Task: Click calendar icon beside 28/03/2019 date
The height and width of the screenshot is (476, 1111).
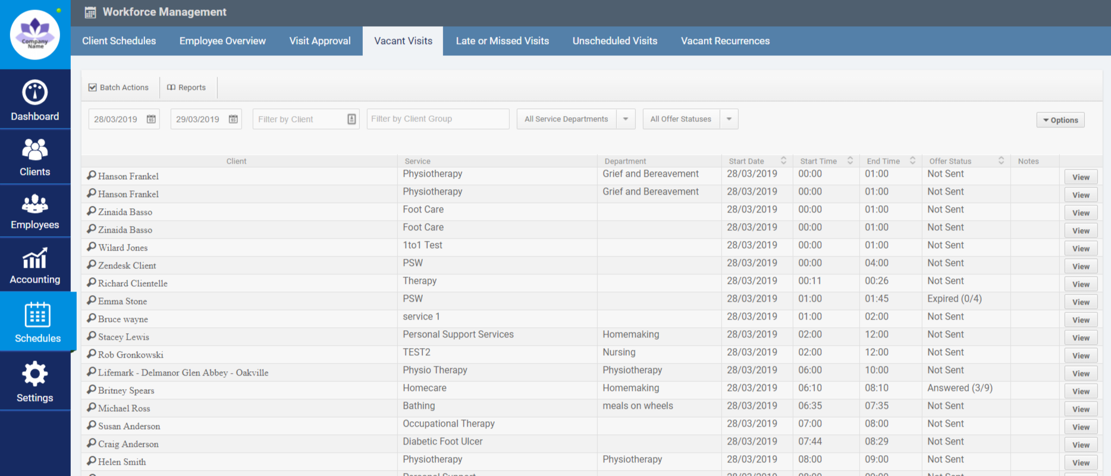Action: [x=151, y=119]
